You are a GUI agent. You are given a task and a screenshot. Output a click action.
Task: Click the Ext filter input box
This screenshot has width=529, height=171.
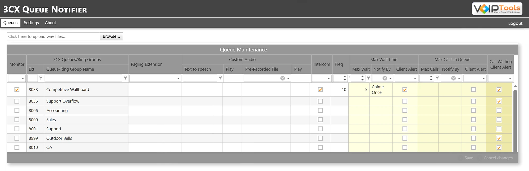click(x=33, y=78)
